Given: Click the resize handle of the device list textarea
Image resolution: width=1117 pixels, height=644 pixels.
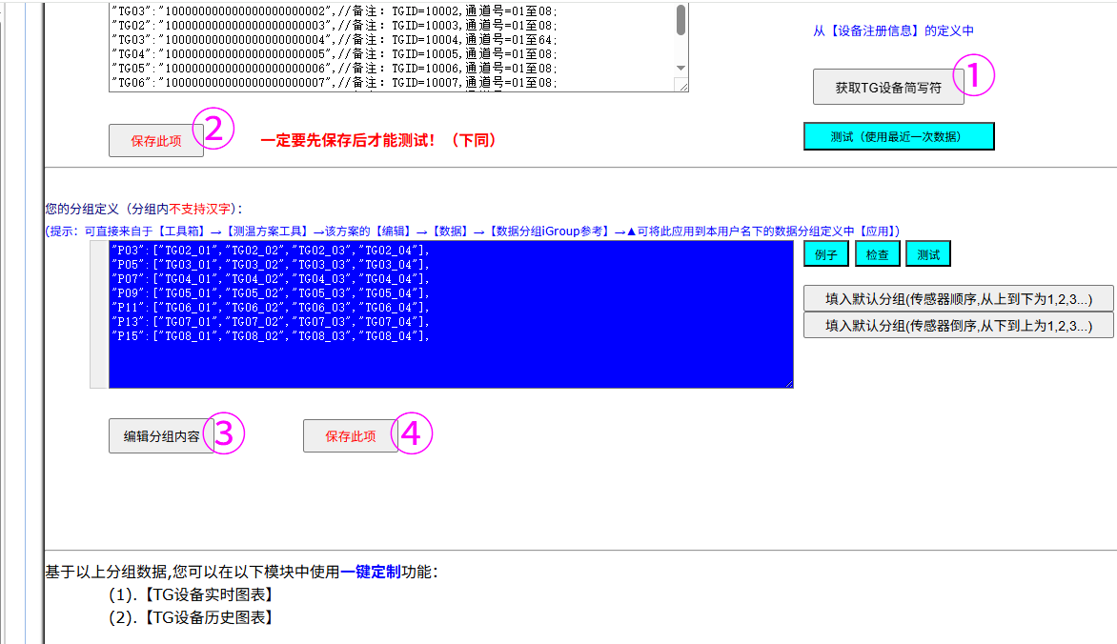Looking at the screenshot, I should point(681,85).
